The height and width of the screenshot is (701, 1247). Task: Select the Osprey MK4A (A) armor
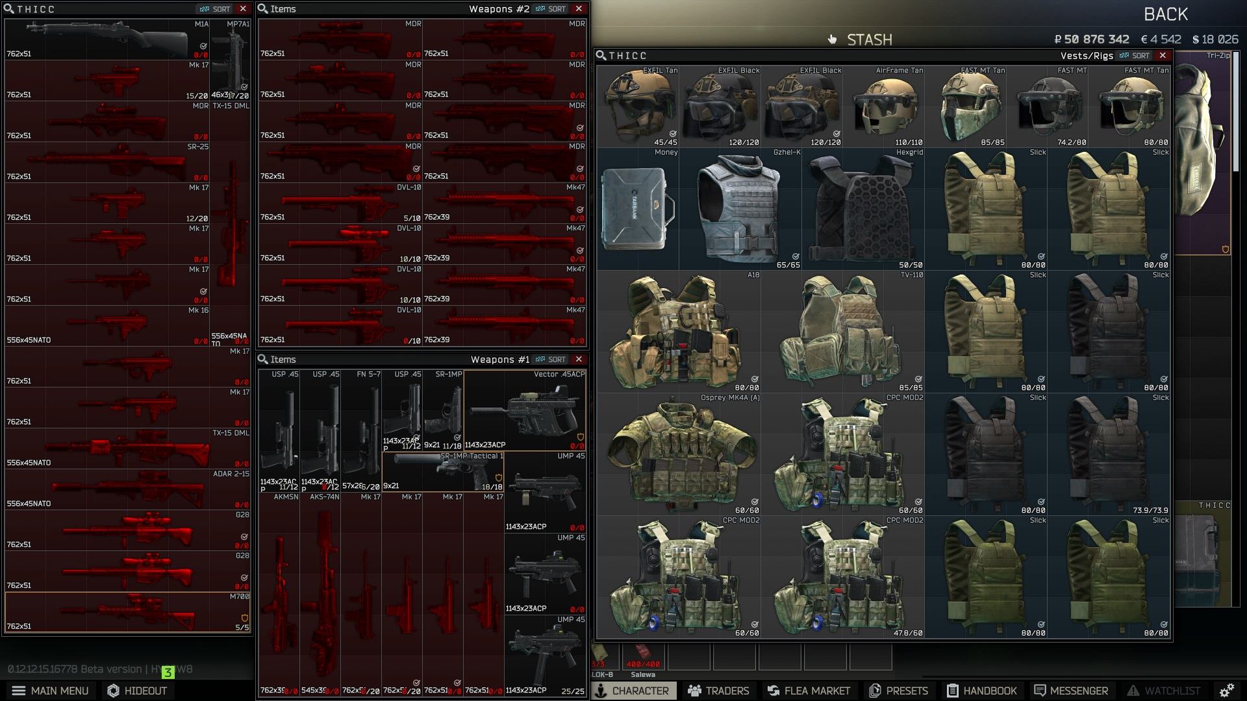(679, 454)
